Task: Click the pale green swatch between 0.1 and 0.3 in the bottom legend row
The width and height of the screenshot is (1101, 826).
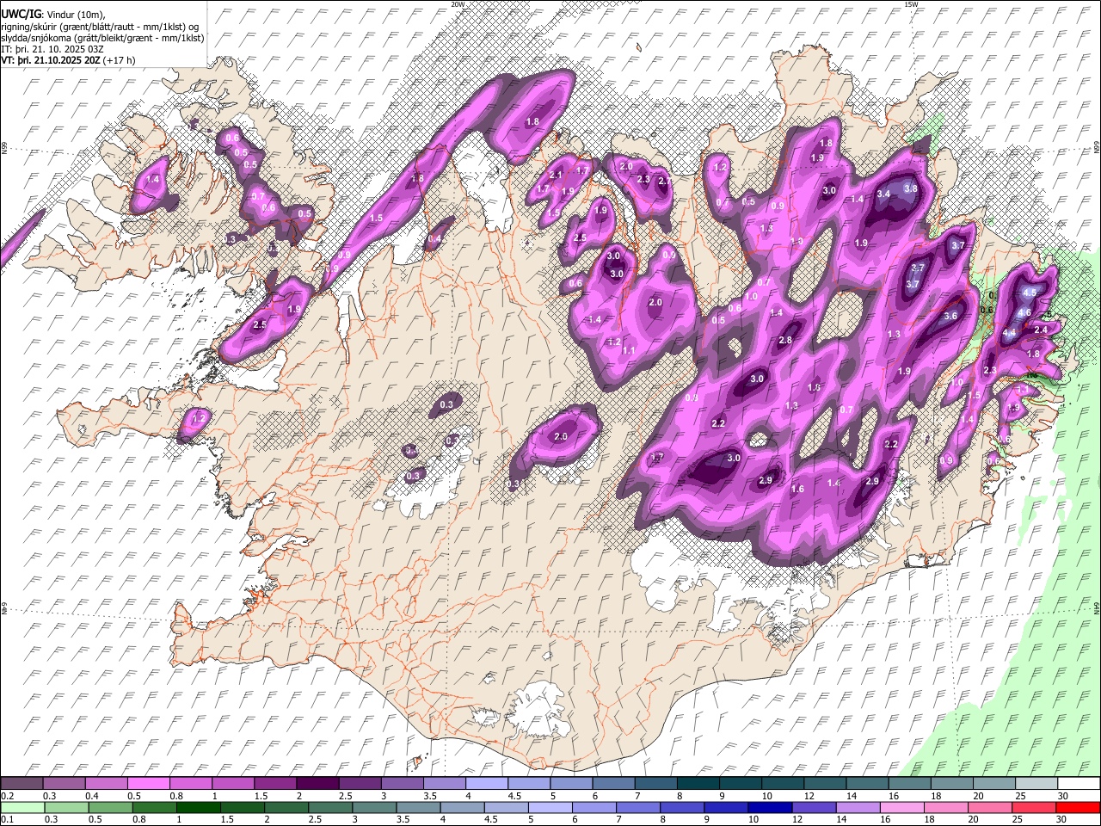Action: 22,807
